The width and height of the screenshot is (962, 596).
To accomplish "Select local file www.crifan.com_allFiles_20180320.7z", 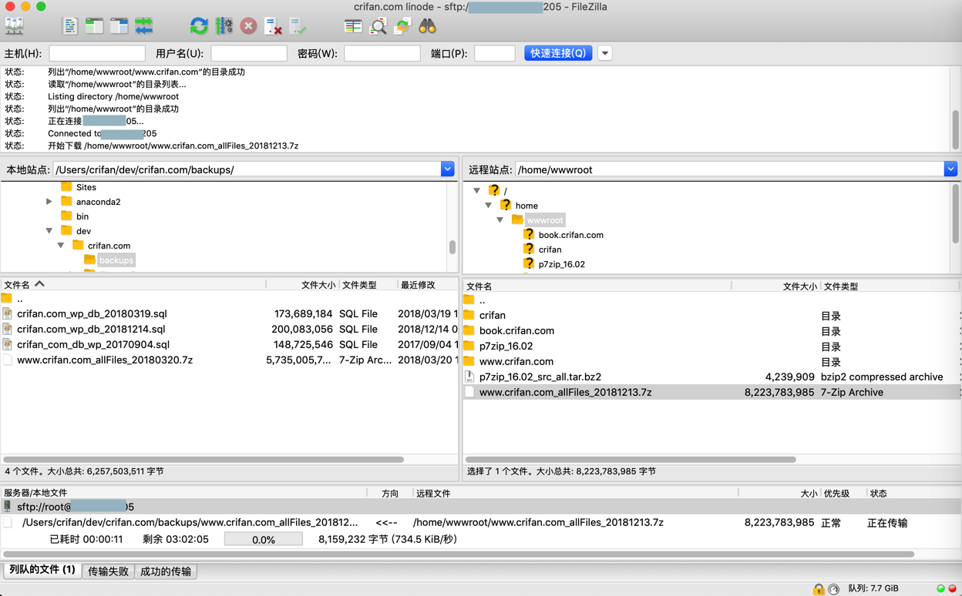I will pyautogui.click(x=230, y=360).
